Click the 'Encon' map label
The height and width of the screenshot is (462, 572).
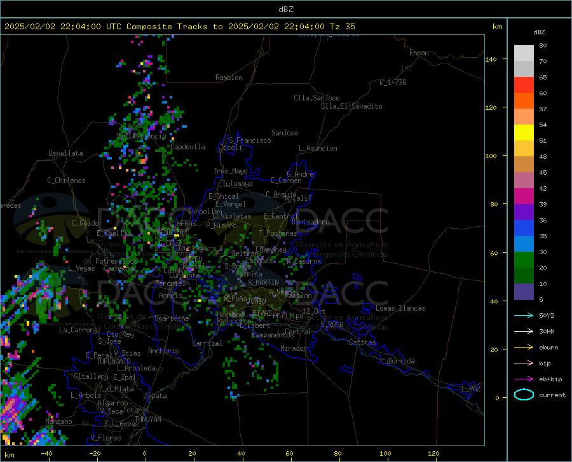(419, 53)
